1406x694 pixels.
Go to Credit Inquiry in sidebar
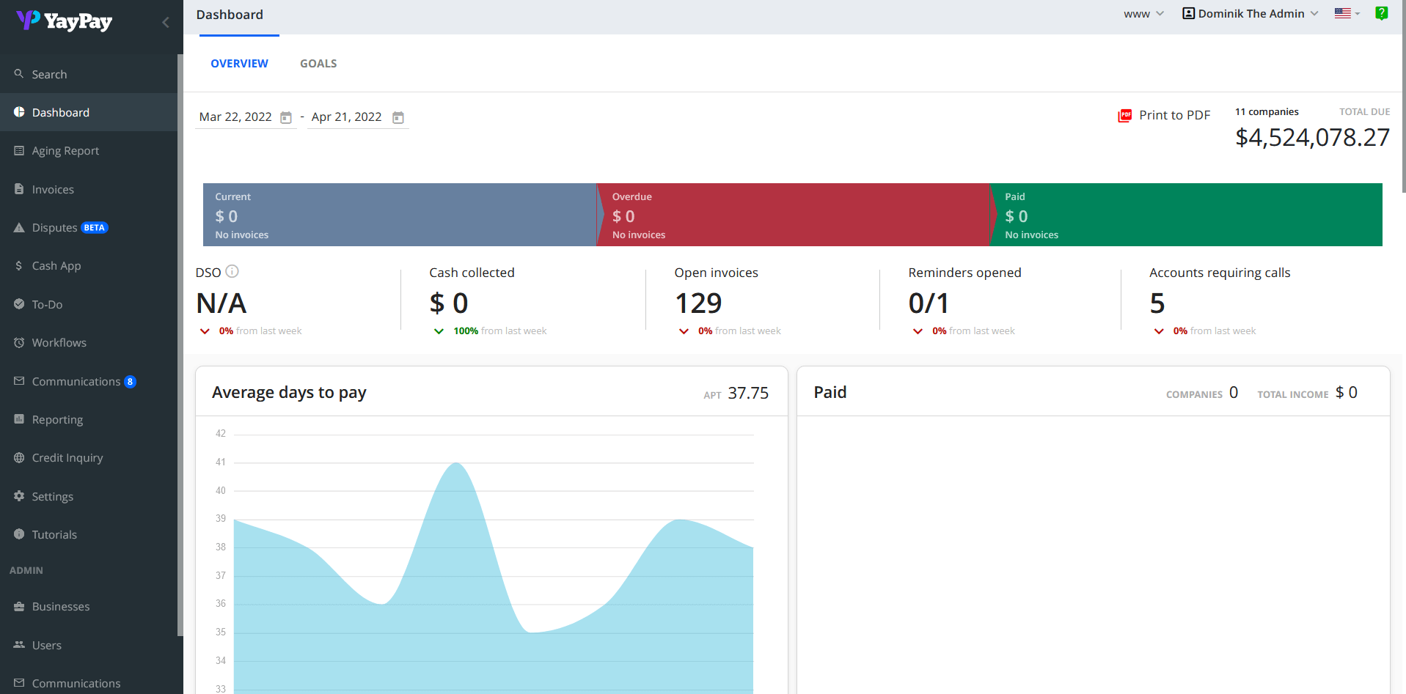(88, 457)
